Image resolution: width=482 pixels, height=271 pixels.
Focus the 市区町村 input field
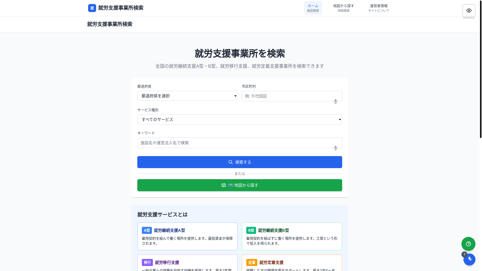tap(292, 96)
